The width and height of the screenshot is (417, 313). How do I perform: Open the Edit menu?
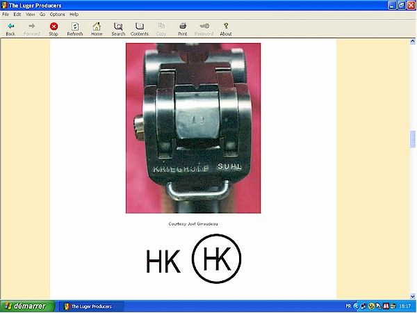tap(17, 15)
